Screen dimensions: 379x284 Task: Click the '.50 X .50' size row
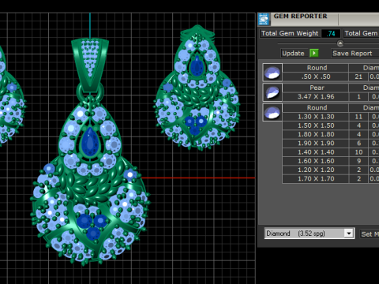[x=316, y=77]
